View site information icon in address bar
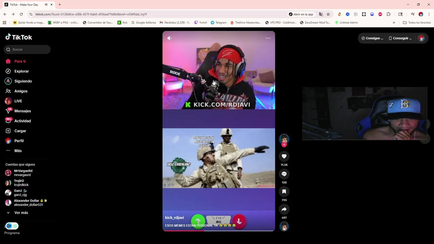This screenshot has height=244, width=434. click(31, 14)
